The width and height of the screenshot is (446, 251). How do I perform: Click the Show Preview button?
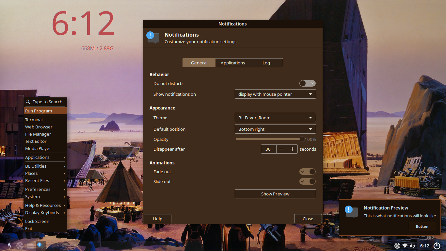[x=275, y=194]
